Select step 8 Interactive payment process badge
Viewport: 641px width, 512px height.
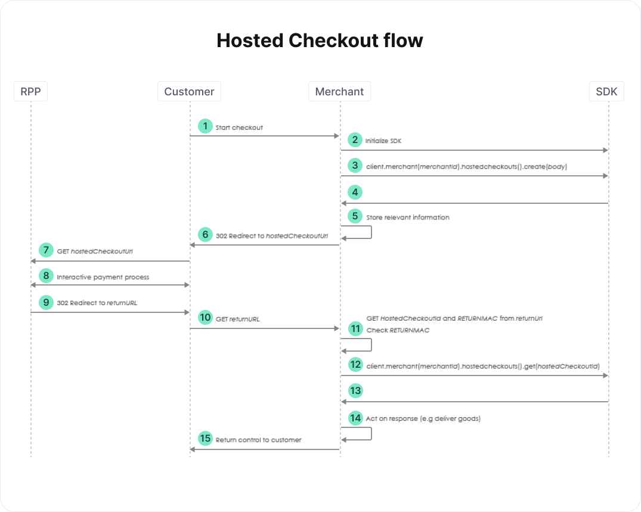point(46,276)
